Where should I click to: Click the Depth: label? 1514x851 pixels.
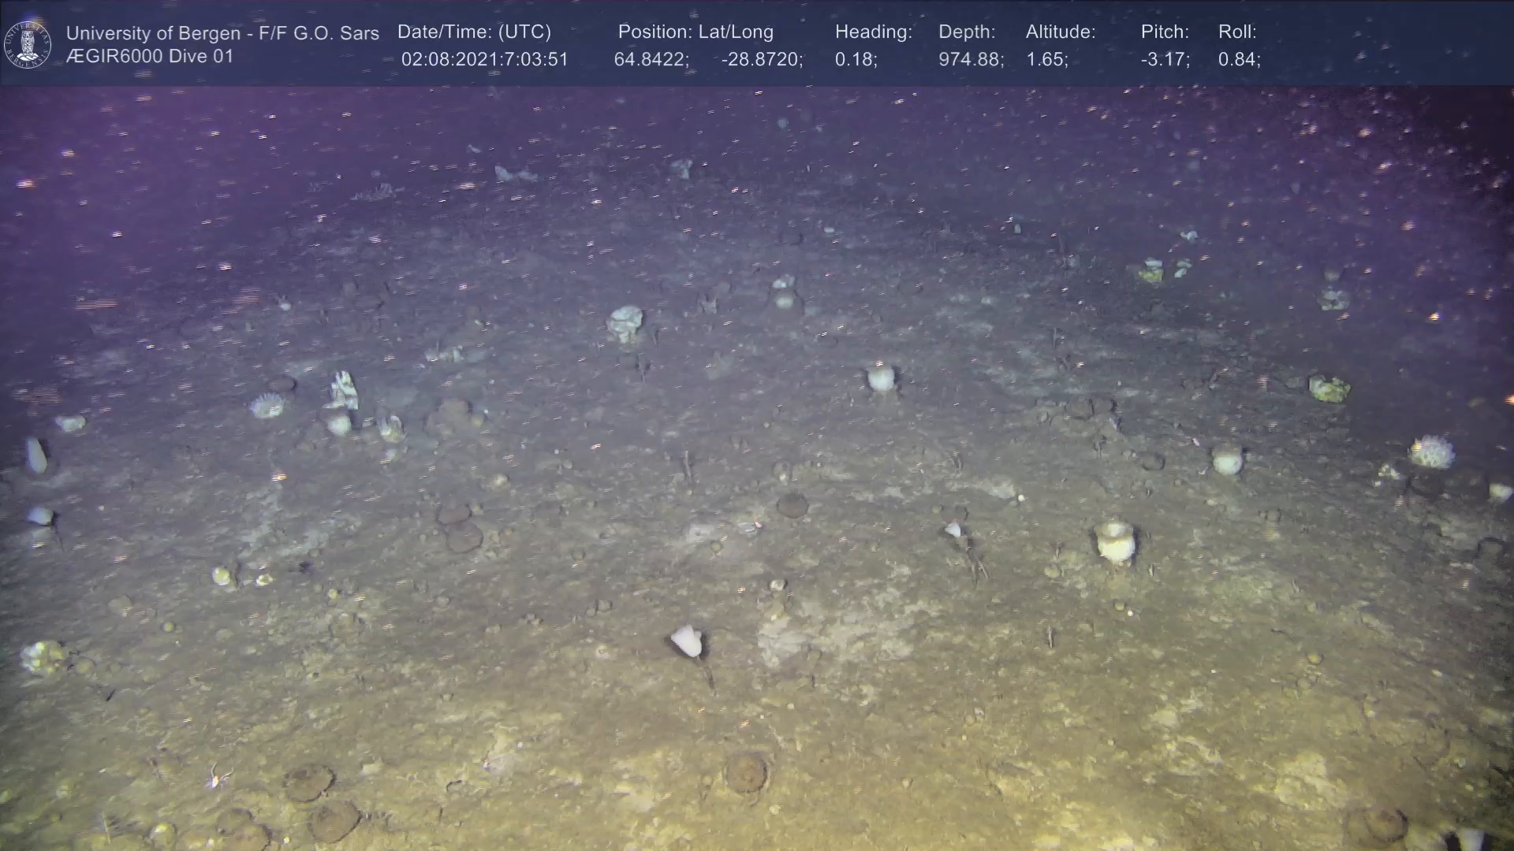(967, 32)
